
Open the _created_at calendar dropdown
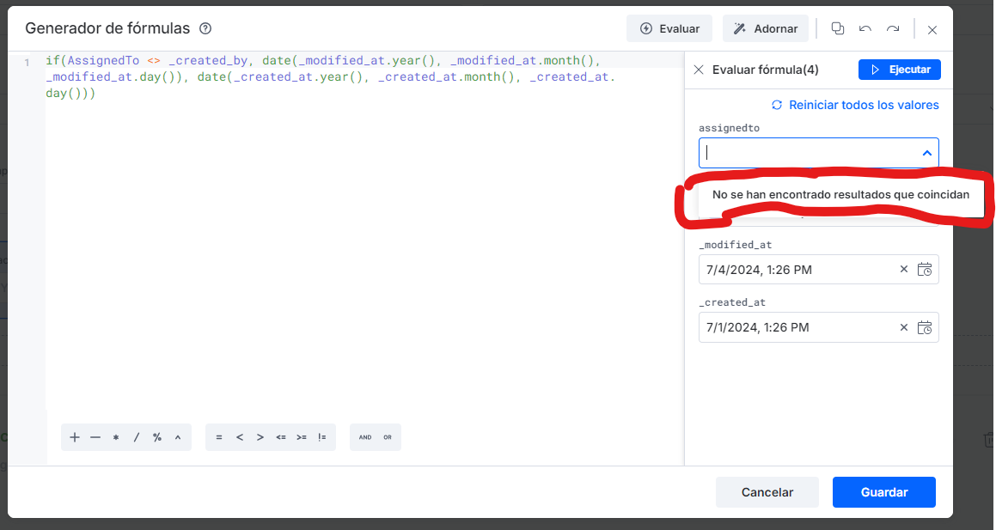[x=925, y=327]
